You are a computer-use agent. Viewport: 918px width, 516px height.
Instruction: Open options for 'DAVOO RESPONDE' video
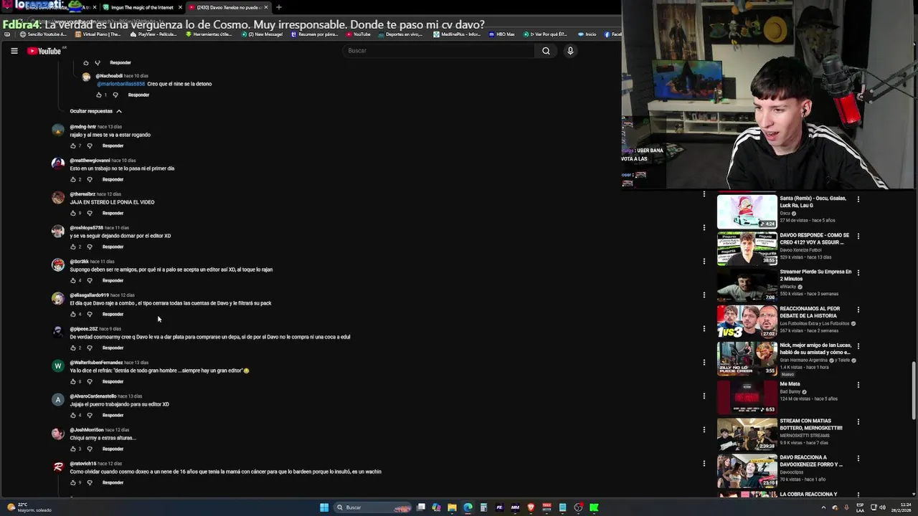coord(858,236)
